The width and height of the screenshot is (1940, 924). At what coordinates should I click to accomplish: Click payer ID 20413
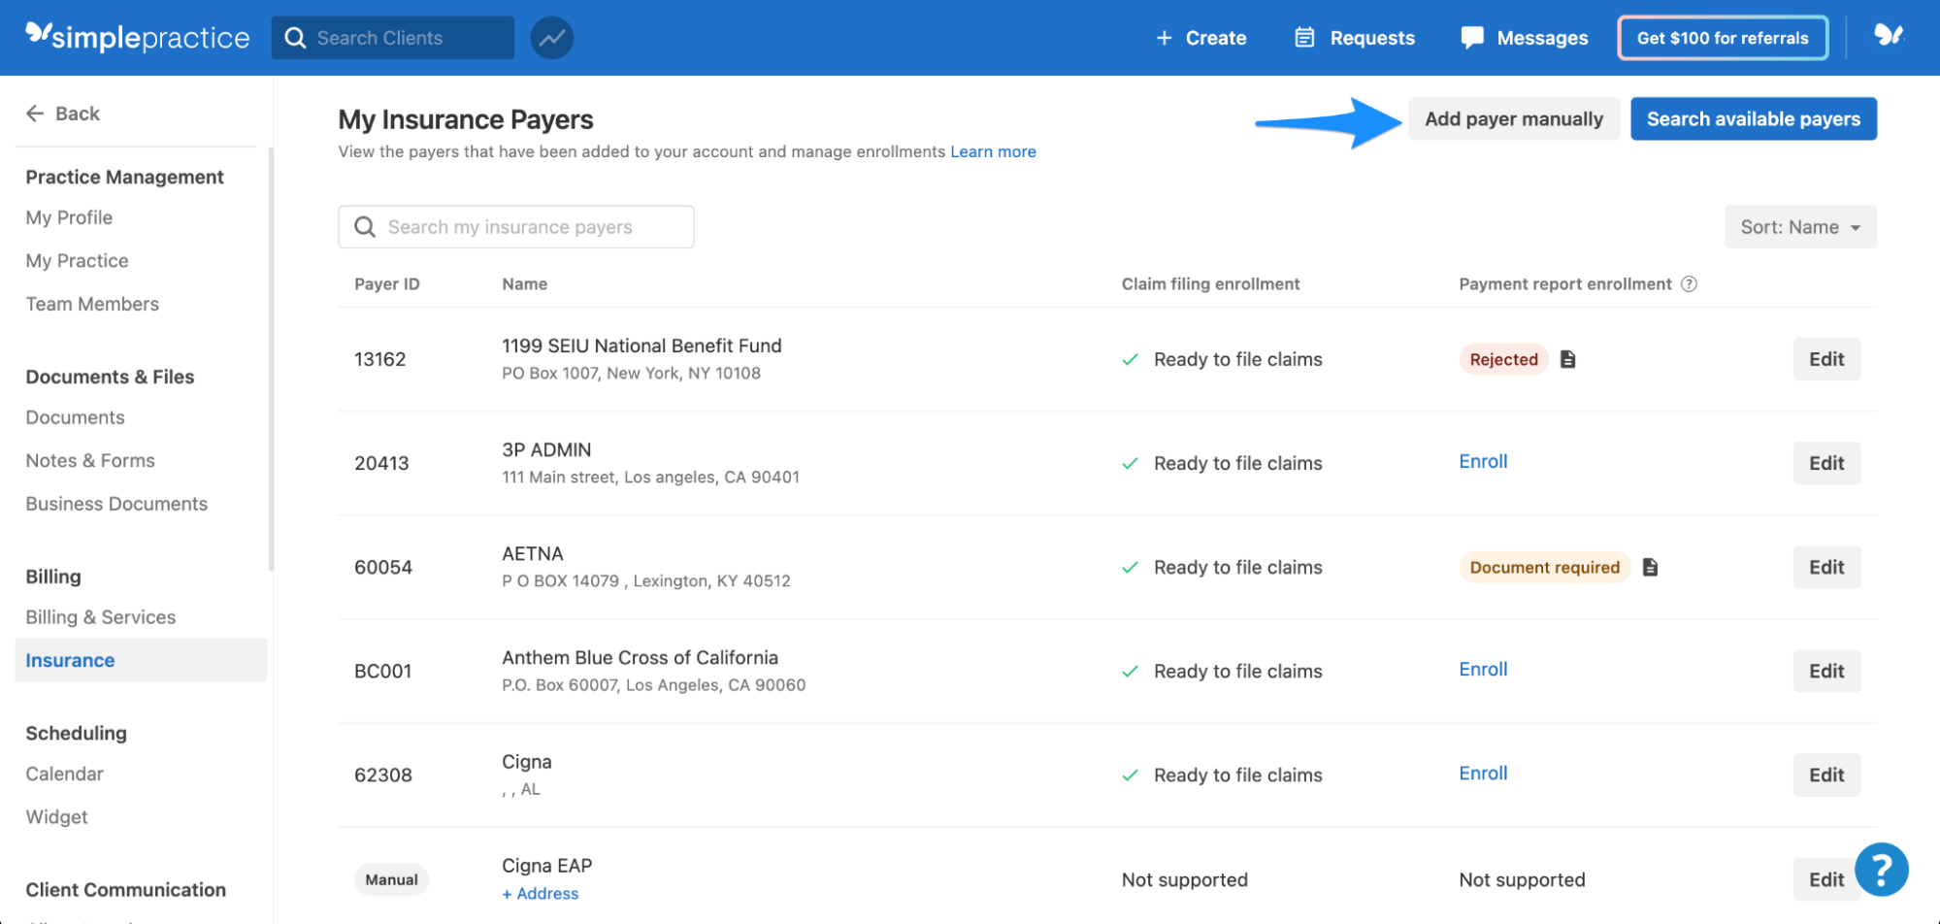coord(381,463)
